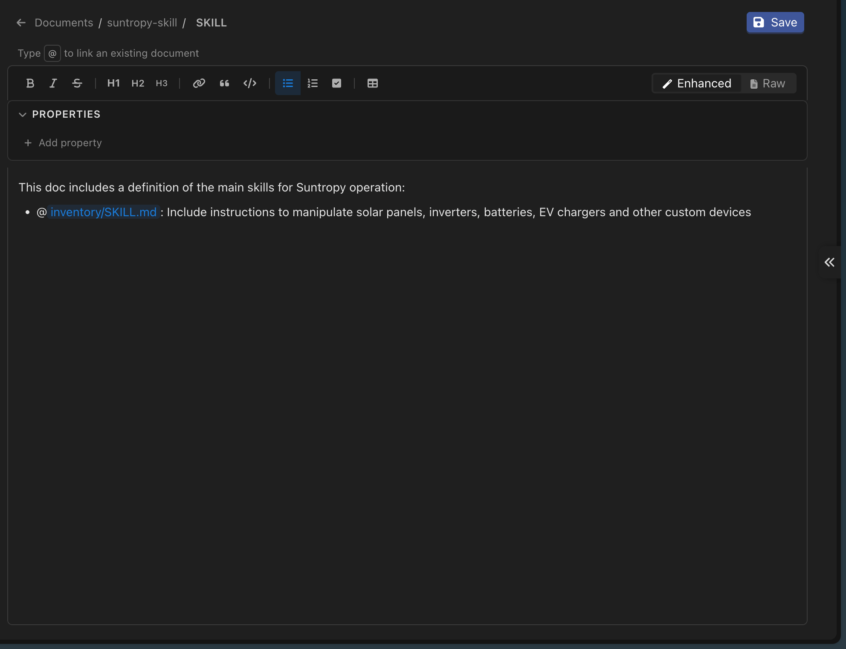Apply italic formatting
This screenshot has width=846, height=649.
click(x=53, y=83)
